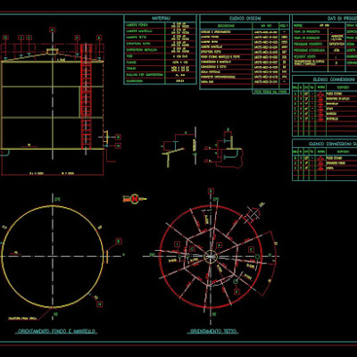The width and height of the screenshot is (357, 357).
Task: Select TIRANTI row in MATERIALI table
Action: [x=161, y=69]
